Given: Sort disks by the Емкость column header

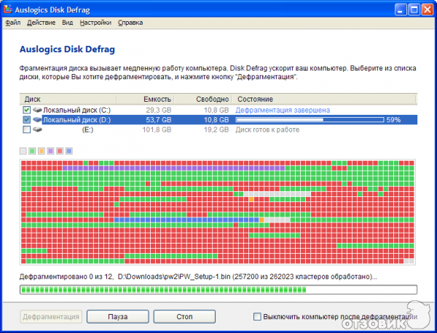Looking at the screenshot, I should pos(158,99).
